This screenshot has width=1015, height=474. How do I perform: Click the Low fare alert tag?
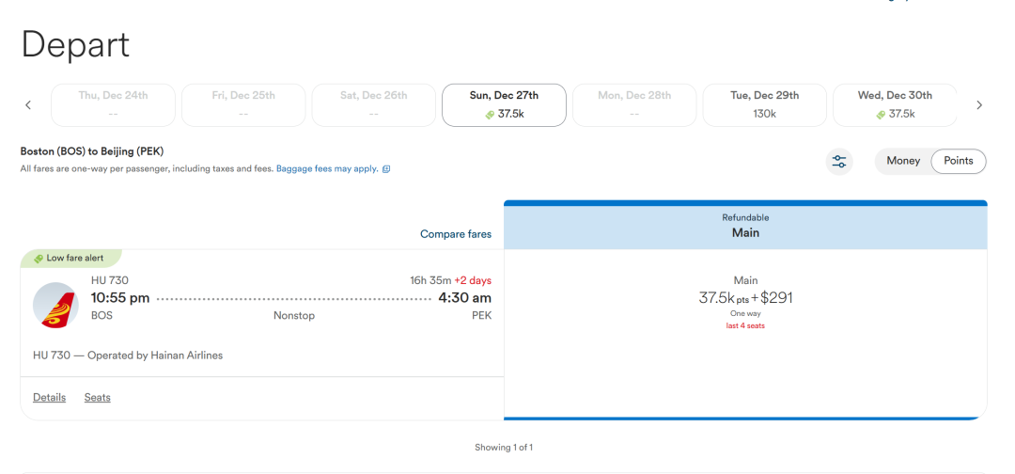click(70, 258)
